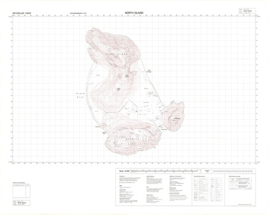Click the Scale 1:5,000 label

pos(124,171)
